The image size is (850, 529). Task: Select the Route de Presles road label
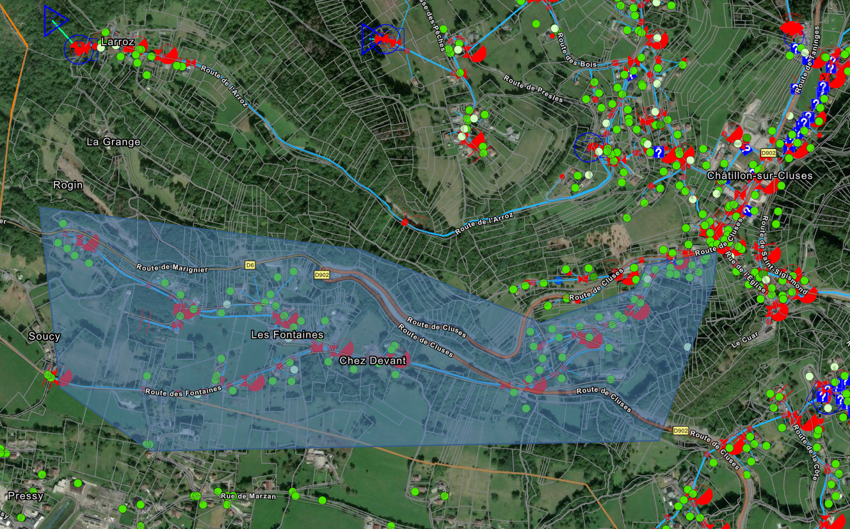[533, 89]
